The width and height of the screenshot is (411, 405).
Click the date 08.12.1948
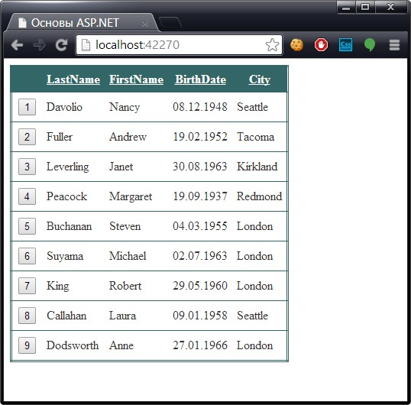(x=200, y=107)
